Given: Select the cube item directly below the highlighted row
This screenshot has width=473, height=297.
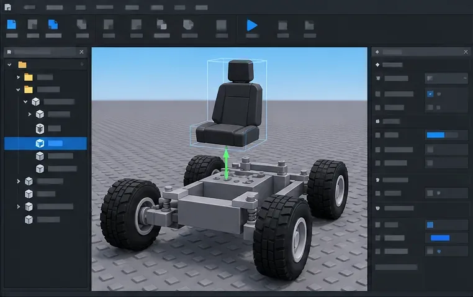Looking at the screenshot, I should [40, 156].
